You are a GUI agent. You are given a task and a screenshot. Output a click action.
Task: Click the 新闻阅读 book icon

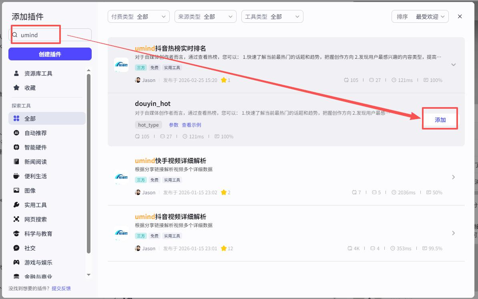tap(16, 161)
